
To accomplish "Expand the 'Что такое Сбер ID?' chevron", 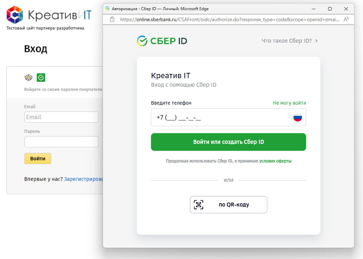I will point(316,41).
